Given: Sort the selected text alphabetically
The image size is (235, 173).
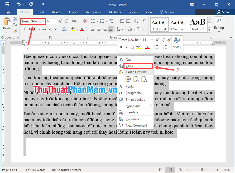Looking at the screenshot, I should point(136,21).
